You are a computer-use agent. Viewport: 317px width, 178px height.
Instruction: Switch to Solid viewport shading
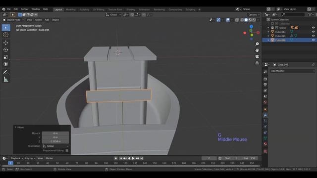(x=246, y=20)
